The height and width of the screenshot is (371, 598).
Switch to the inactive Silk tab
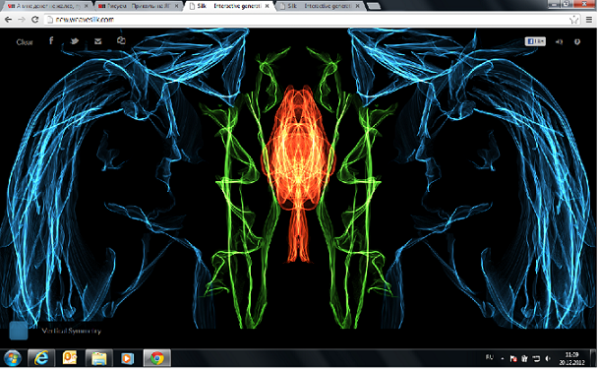[320, 6]
